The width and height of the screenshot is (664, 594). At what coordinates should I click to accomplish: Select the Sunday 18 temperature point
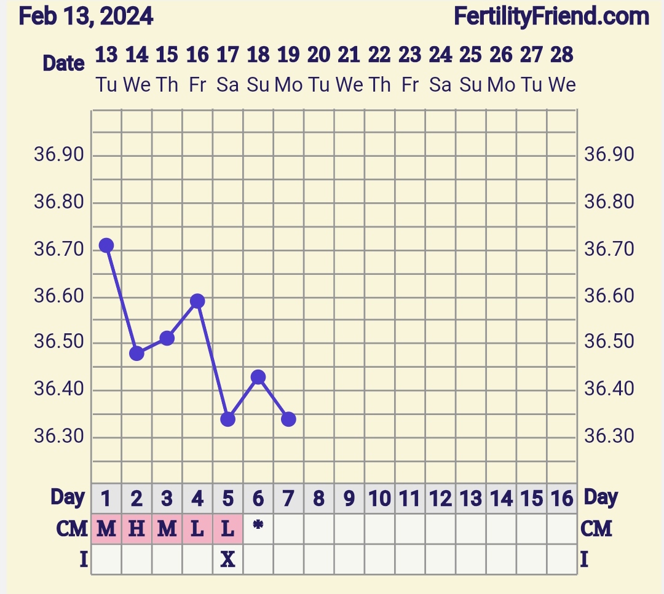(258, 377)
